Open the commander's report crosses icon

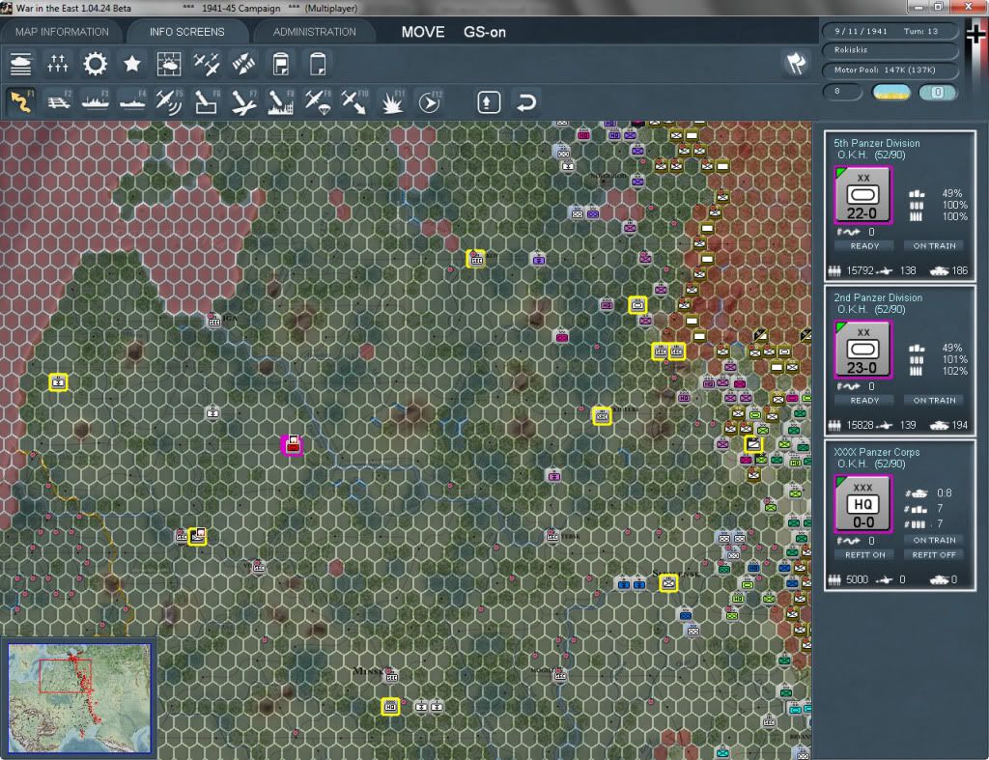58,65
